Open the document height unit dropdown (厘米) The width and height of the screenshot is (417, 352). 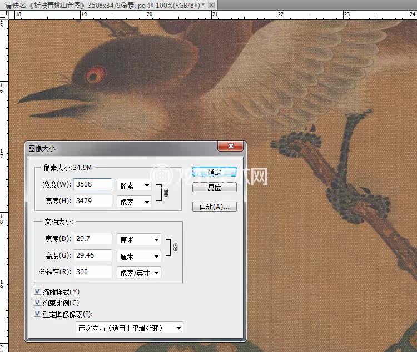tap(139, 257)
